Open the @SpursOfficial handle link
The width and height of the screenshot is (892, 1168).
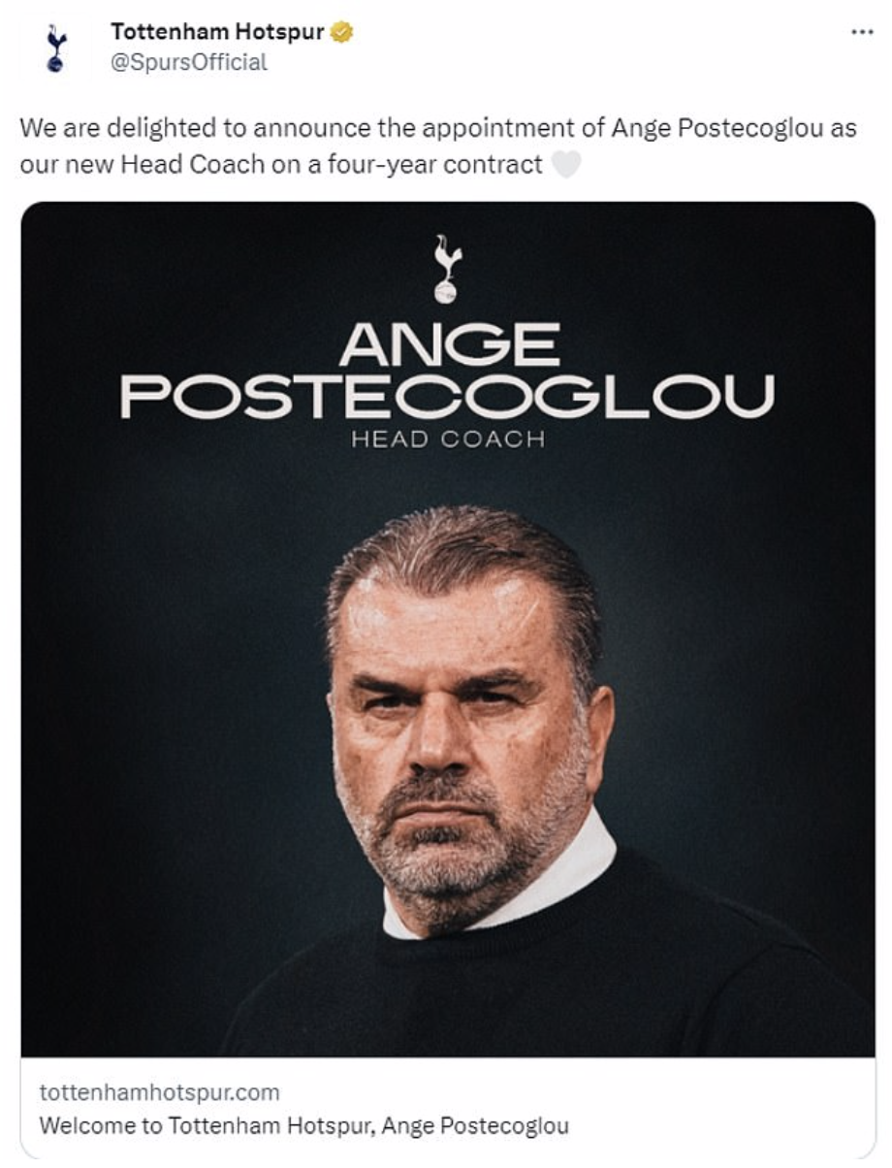pyautogui.click(x=189, y=62)
